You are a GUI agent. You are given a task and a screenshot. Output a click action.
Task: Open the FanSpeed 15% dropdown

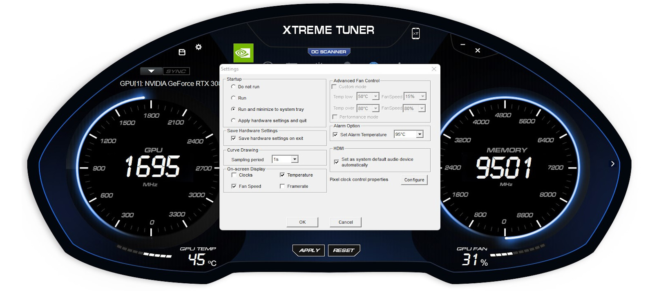point(415,97)
